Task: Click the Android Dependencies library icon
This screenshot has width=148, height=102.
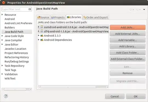Action: tap(42, 40)
